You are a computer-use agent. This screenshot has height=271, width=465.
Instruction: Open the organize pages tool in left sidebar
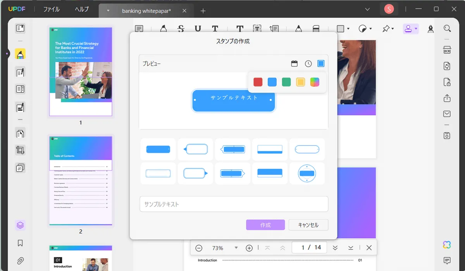(x=20, y=133)
